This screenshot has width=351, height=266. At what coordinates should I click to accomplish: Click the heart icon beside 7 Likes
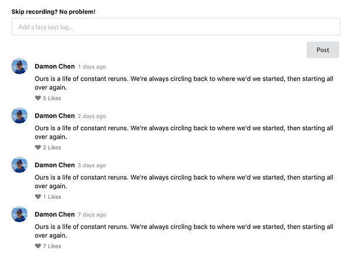(x=38, y=246)
